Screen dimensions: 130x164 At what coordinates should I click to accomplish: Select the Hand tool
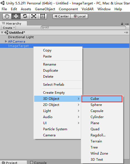click(x=7, y=16)
